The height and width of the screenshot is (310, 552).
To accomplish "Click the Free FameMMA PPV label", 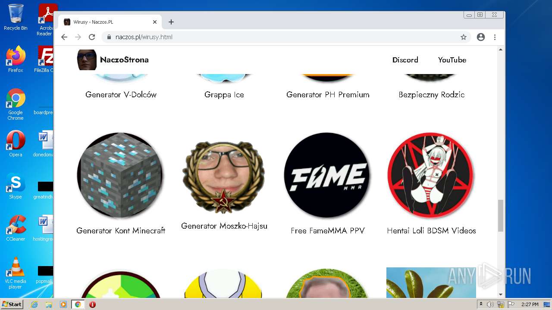I will click(x=328, y=231).
